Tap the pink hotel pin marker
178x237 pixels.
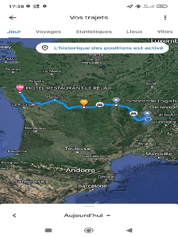tap(20, 88)
